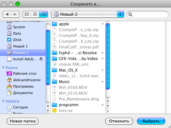This screenshot has width=171, height=128.
Task: Select Data disk in sidebar
Action: coord(23,33)
